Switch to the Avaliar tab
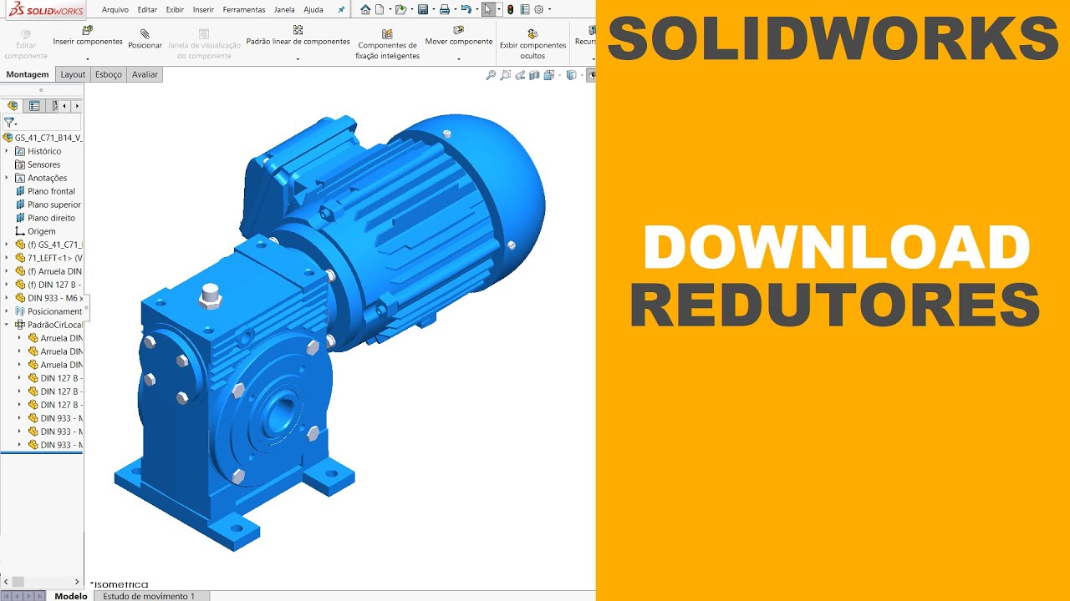Image resolution: width=1070 pixels, height=601 pixels. 145,74
